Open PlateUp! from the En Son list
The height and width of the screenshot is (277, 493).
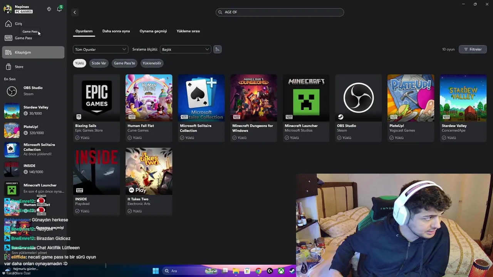coord(33,130)
